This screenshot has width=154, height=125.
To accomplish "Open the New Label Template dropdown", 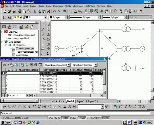I will 96,65.
